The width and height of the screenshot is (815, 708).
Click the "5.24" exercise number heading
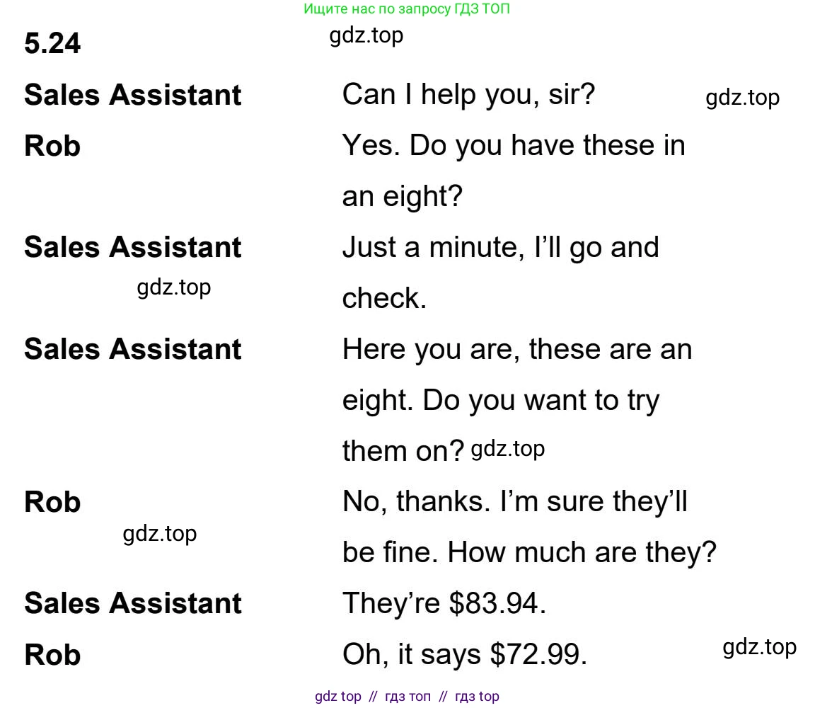[52, 44]
